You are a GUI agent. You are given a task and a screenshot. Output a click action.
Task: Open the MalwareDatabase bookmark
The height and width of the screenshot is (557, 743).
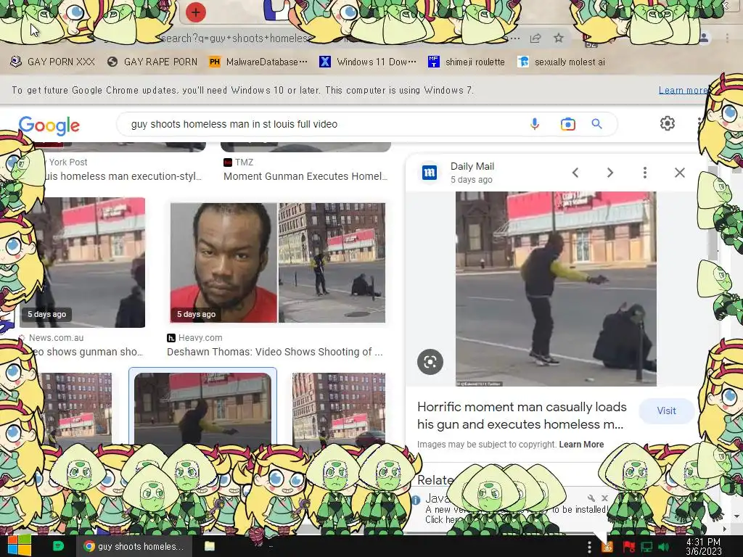tap(258, 62)
